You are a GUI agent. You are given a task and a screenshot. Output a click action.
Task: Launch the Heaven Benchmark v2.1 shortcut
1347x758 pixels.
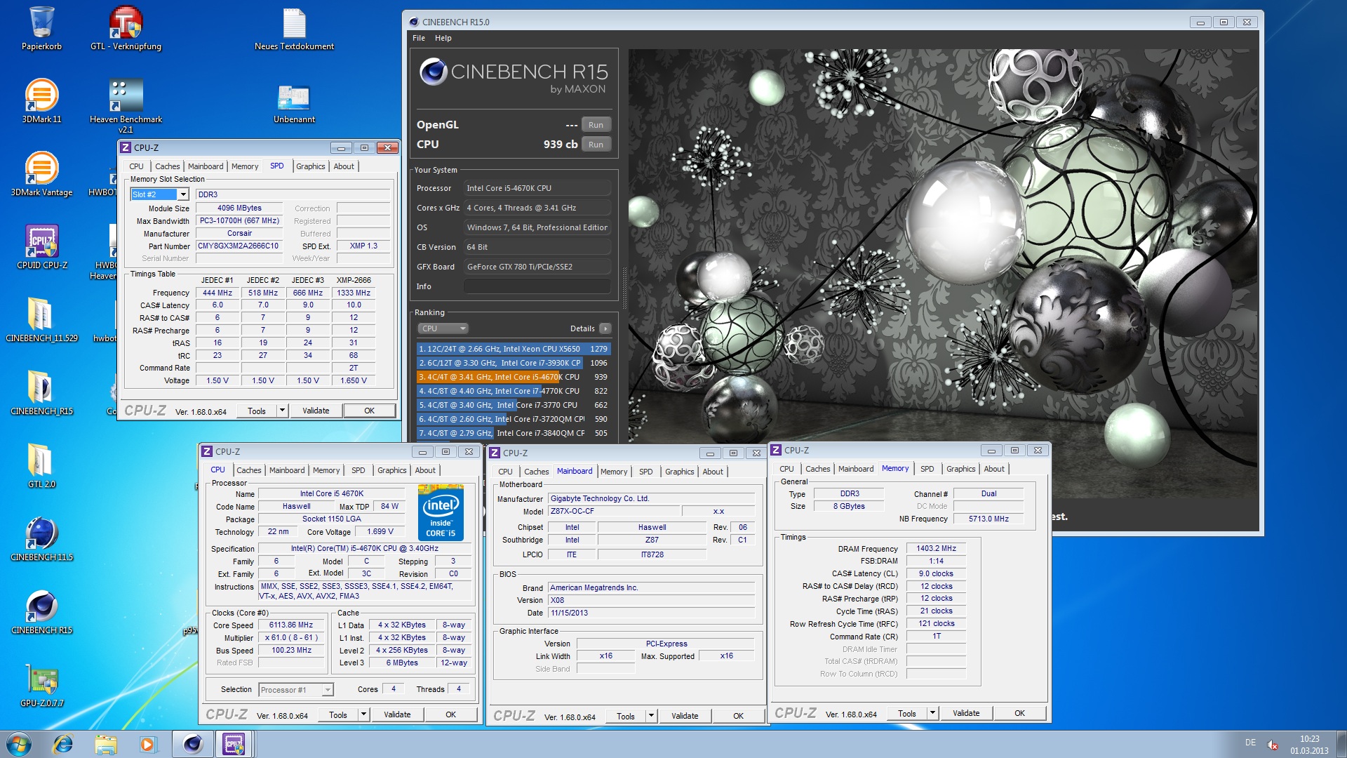tap(126, 105)
